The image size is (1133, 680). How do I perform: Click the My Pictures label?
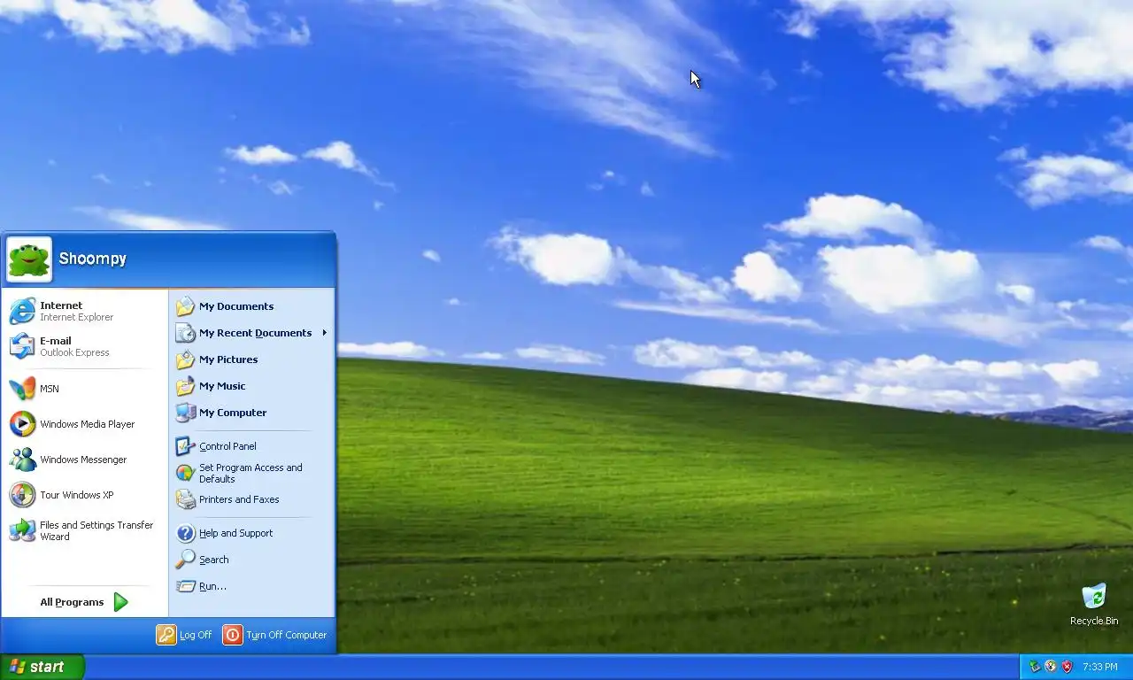coord(228,359)
